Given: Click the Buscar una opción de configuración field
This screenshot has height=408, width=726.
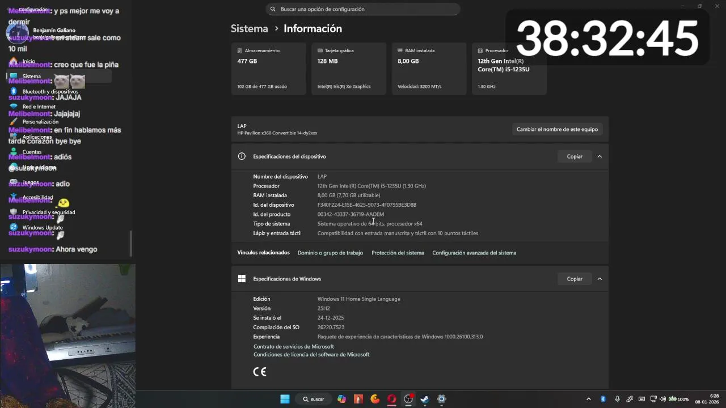Looking at the screenshot, I should (x=362, y=9).
